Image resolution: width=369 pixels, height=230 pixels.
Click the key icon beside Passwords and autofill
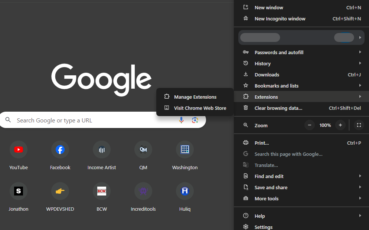[246, 52]
